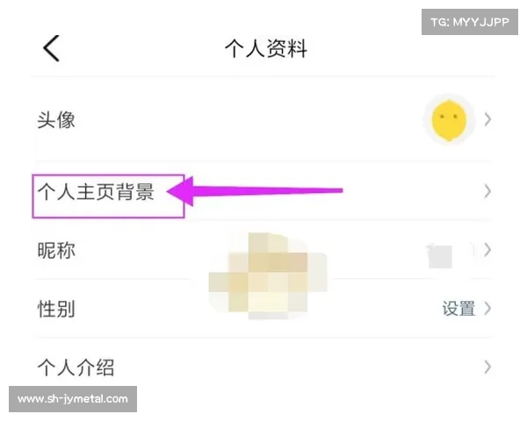Tap the 设置 link for gender
Viewport: 527px width, 421px height.
coord(458,309)
